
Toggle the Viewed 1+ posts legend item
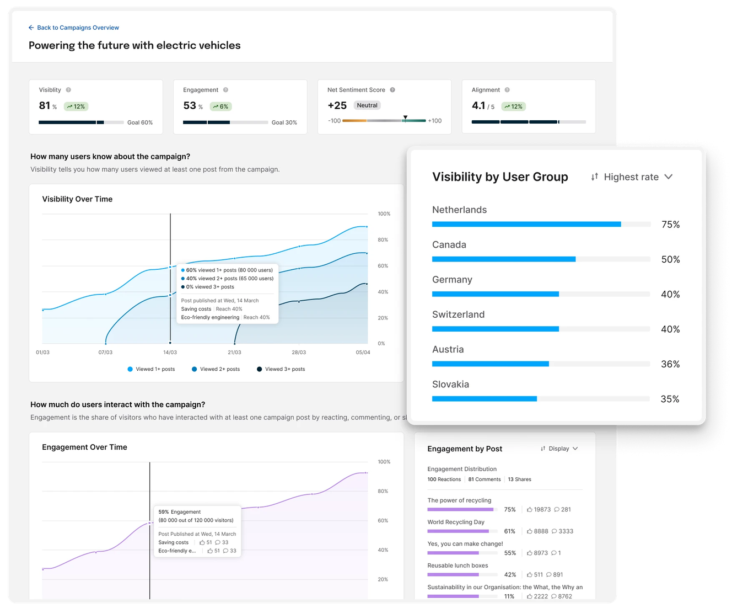click(x=151, y=369)
